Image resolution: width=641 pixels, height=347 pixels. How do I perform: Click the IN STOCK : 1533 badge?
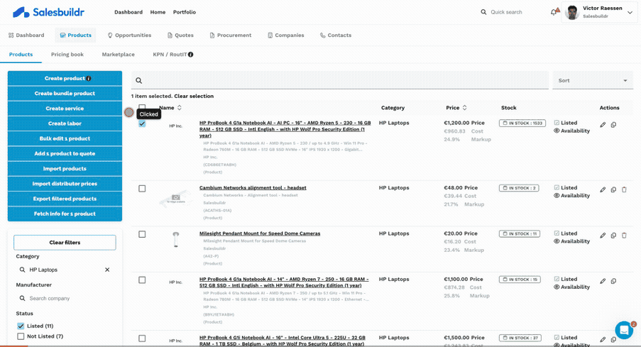click(522, 123)
